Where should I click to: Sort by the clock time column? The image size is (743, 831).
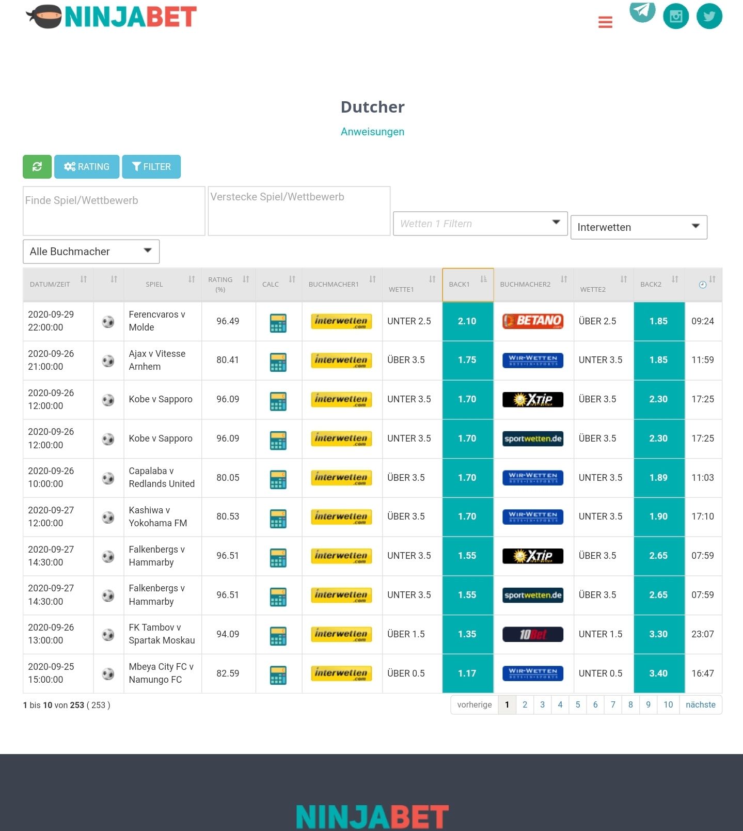[x=703, y=284]
